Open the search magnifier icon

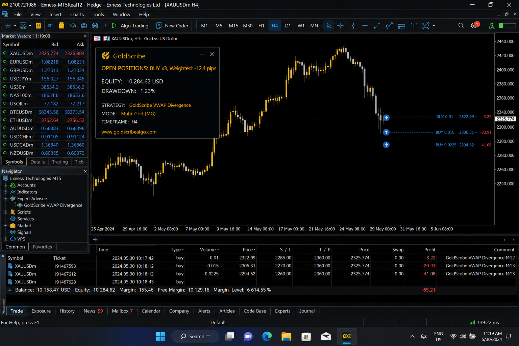point(461,26)
